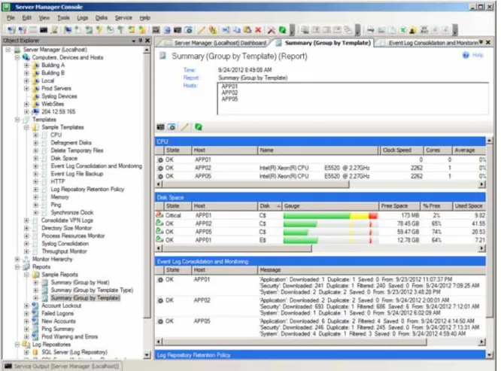Screen dimensions: 501x371
Task: Switch to Server Manager (Localhost) Dashboard tab
Action: (x=216, y=43)
